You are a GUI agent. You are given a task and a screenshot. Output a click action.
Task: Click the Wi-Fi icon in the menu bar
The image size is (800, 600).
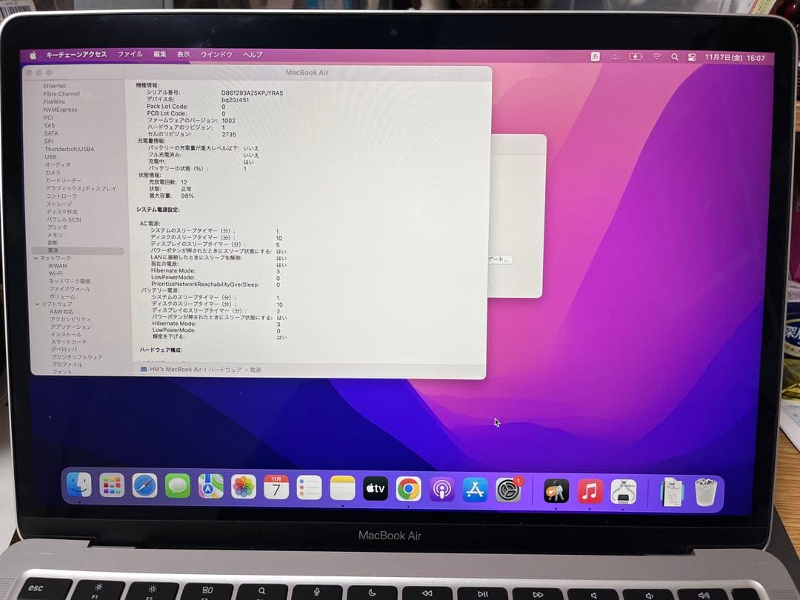657,56
